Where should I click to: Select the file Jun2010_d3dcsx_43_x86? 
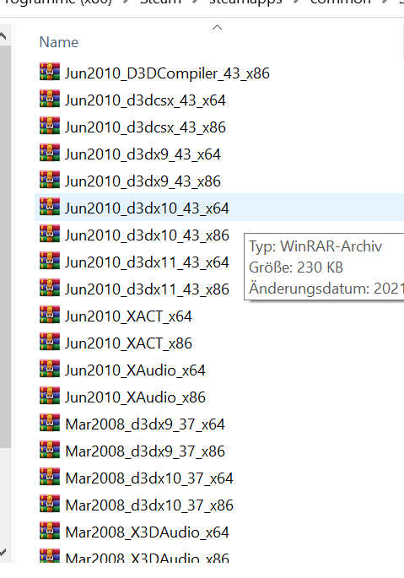(x=145, y=127)
